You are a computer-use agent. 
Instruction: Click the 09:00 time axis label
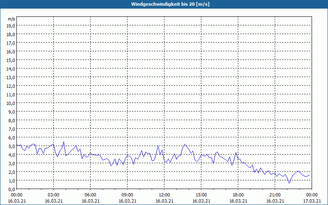(128, 195)
